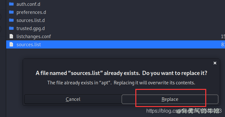Close the replace dialog with the X

tap(215, 63)
